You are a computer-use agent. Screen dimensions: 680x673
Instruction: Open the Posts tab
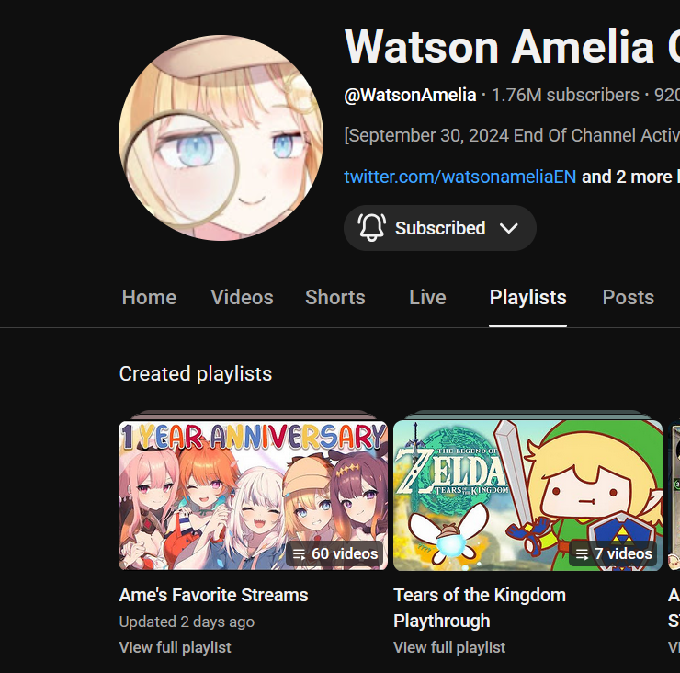tap(628, 298)
